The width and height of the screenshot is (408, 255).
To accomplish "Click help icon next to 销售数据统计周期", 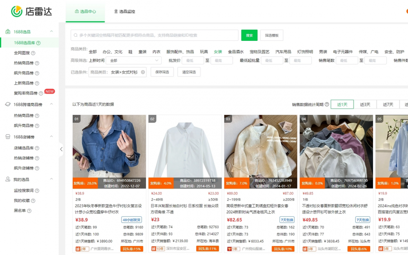I will tap(326, 104).
